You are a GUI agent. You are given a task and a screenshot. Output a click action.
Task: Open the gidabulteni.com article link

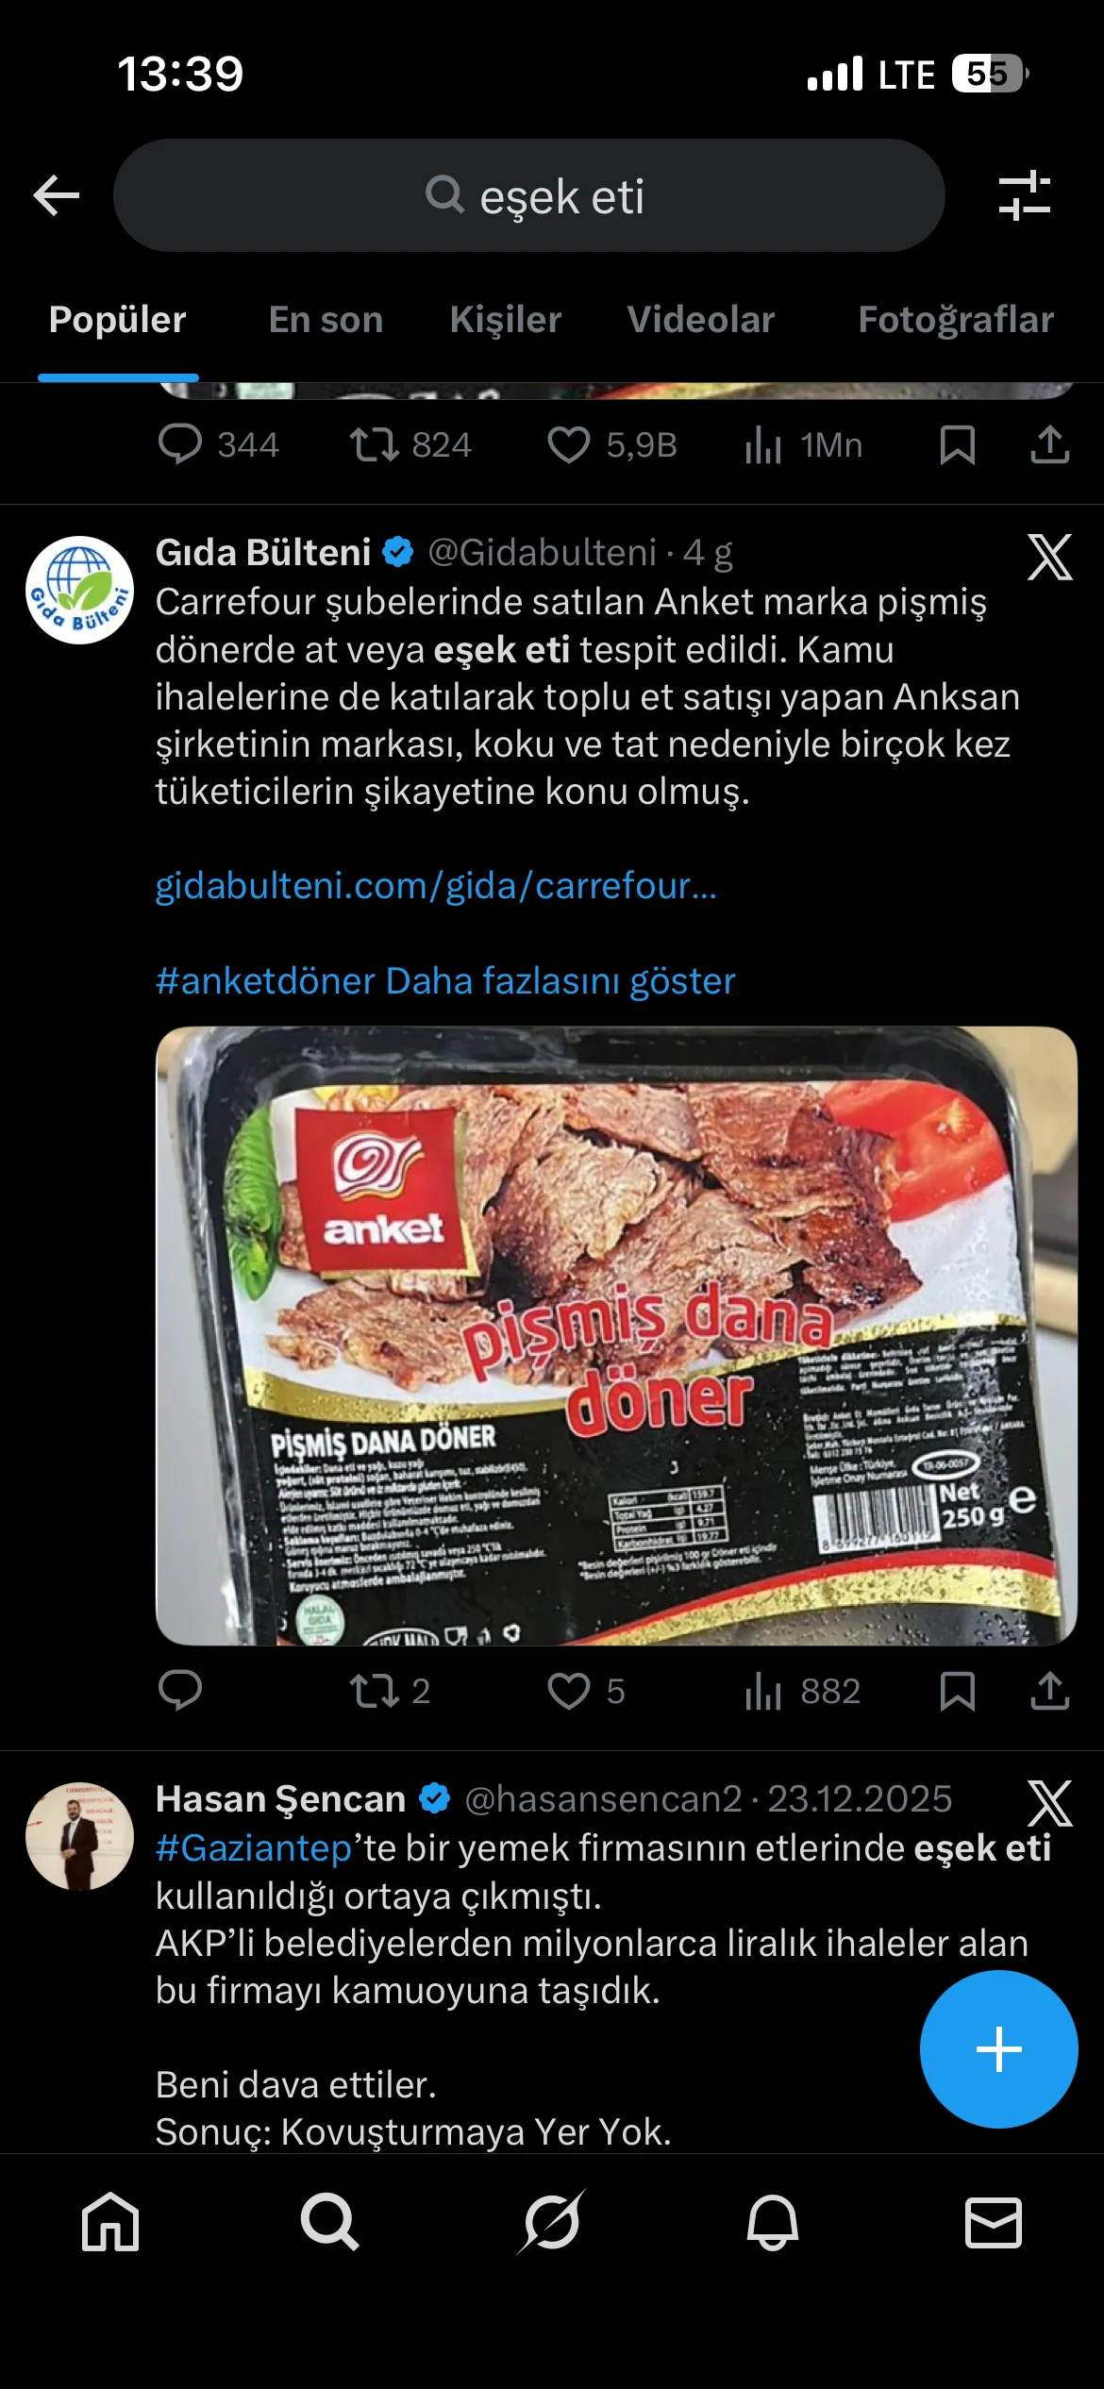436,886
